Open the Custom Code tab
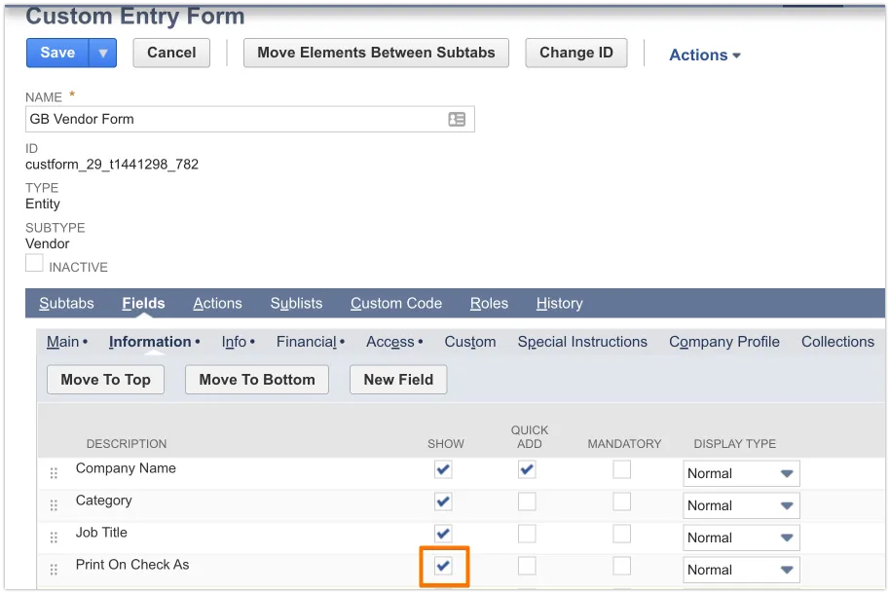 395,304
